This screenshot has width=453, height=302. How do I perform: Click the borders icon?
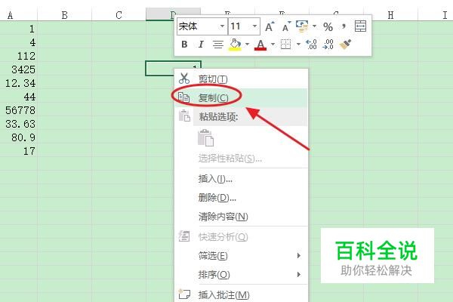(285, 45)
